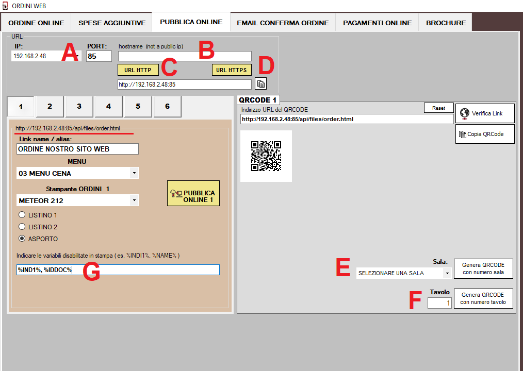This screenshot has width=523, height=371.
Task: Click the underlined order.html URL text
Action: (x=68, y=128)
